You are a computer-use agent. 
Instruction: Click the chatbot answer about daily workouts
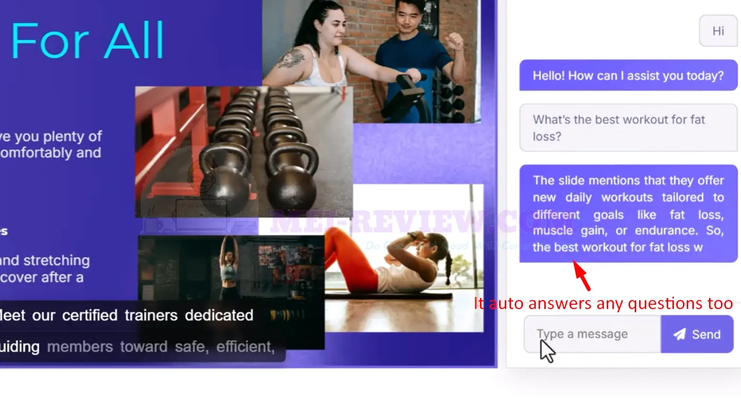(x=628, y=213)
